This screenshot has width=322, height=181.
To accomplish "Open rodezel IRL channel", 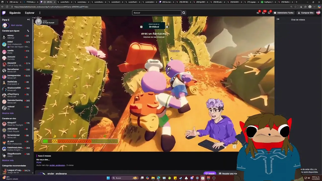I will 16,108.
